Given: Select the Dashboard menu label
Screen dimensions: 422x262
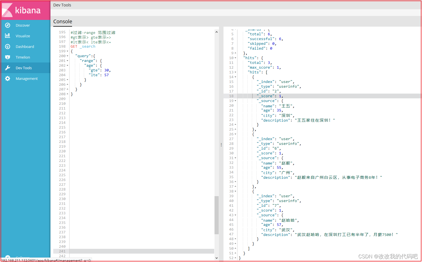Looking at the screenshot, I should click(25, 47).
